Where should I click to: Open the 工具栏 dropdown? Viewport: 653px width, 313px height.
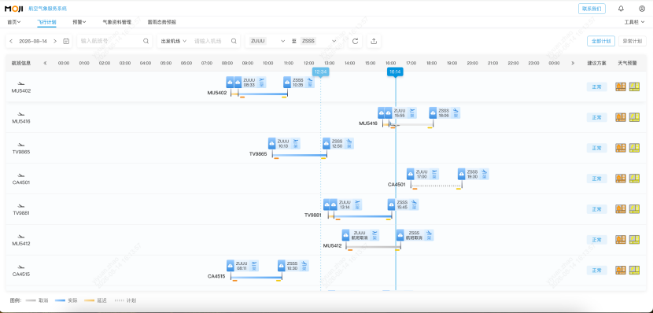[x=634, y=22]
